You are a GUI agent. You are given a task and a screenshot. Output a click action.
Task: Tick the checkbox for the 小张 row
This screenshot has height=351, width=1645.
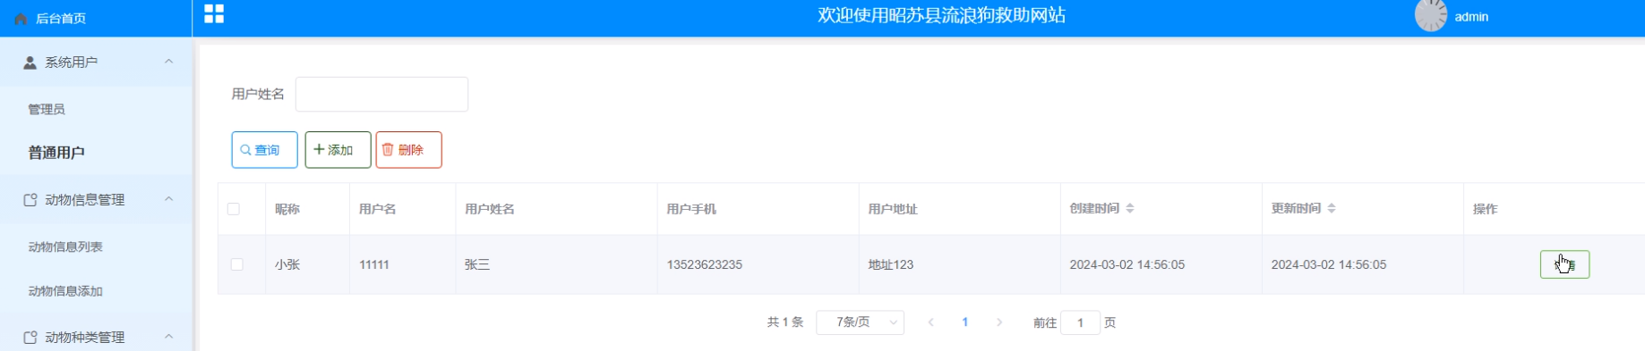tap(236, 264)
